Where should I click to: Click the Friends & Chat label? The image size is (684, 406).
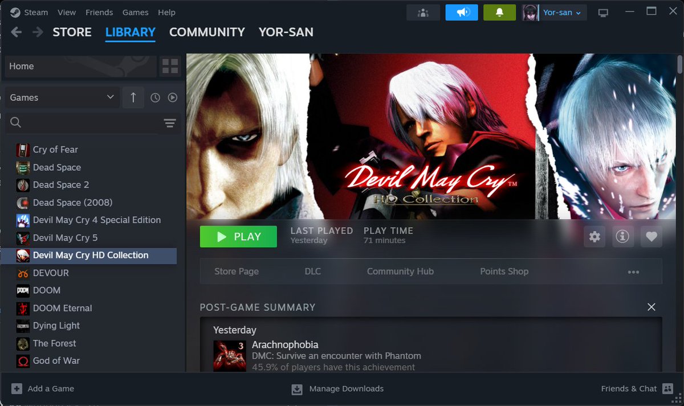coord(629,388)
